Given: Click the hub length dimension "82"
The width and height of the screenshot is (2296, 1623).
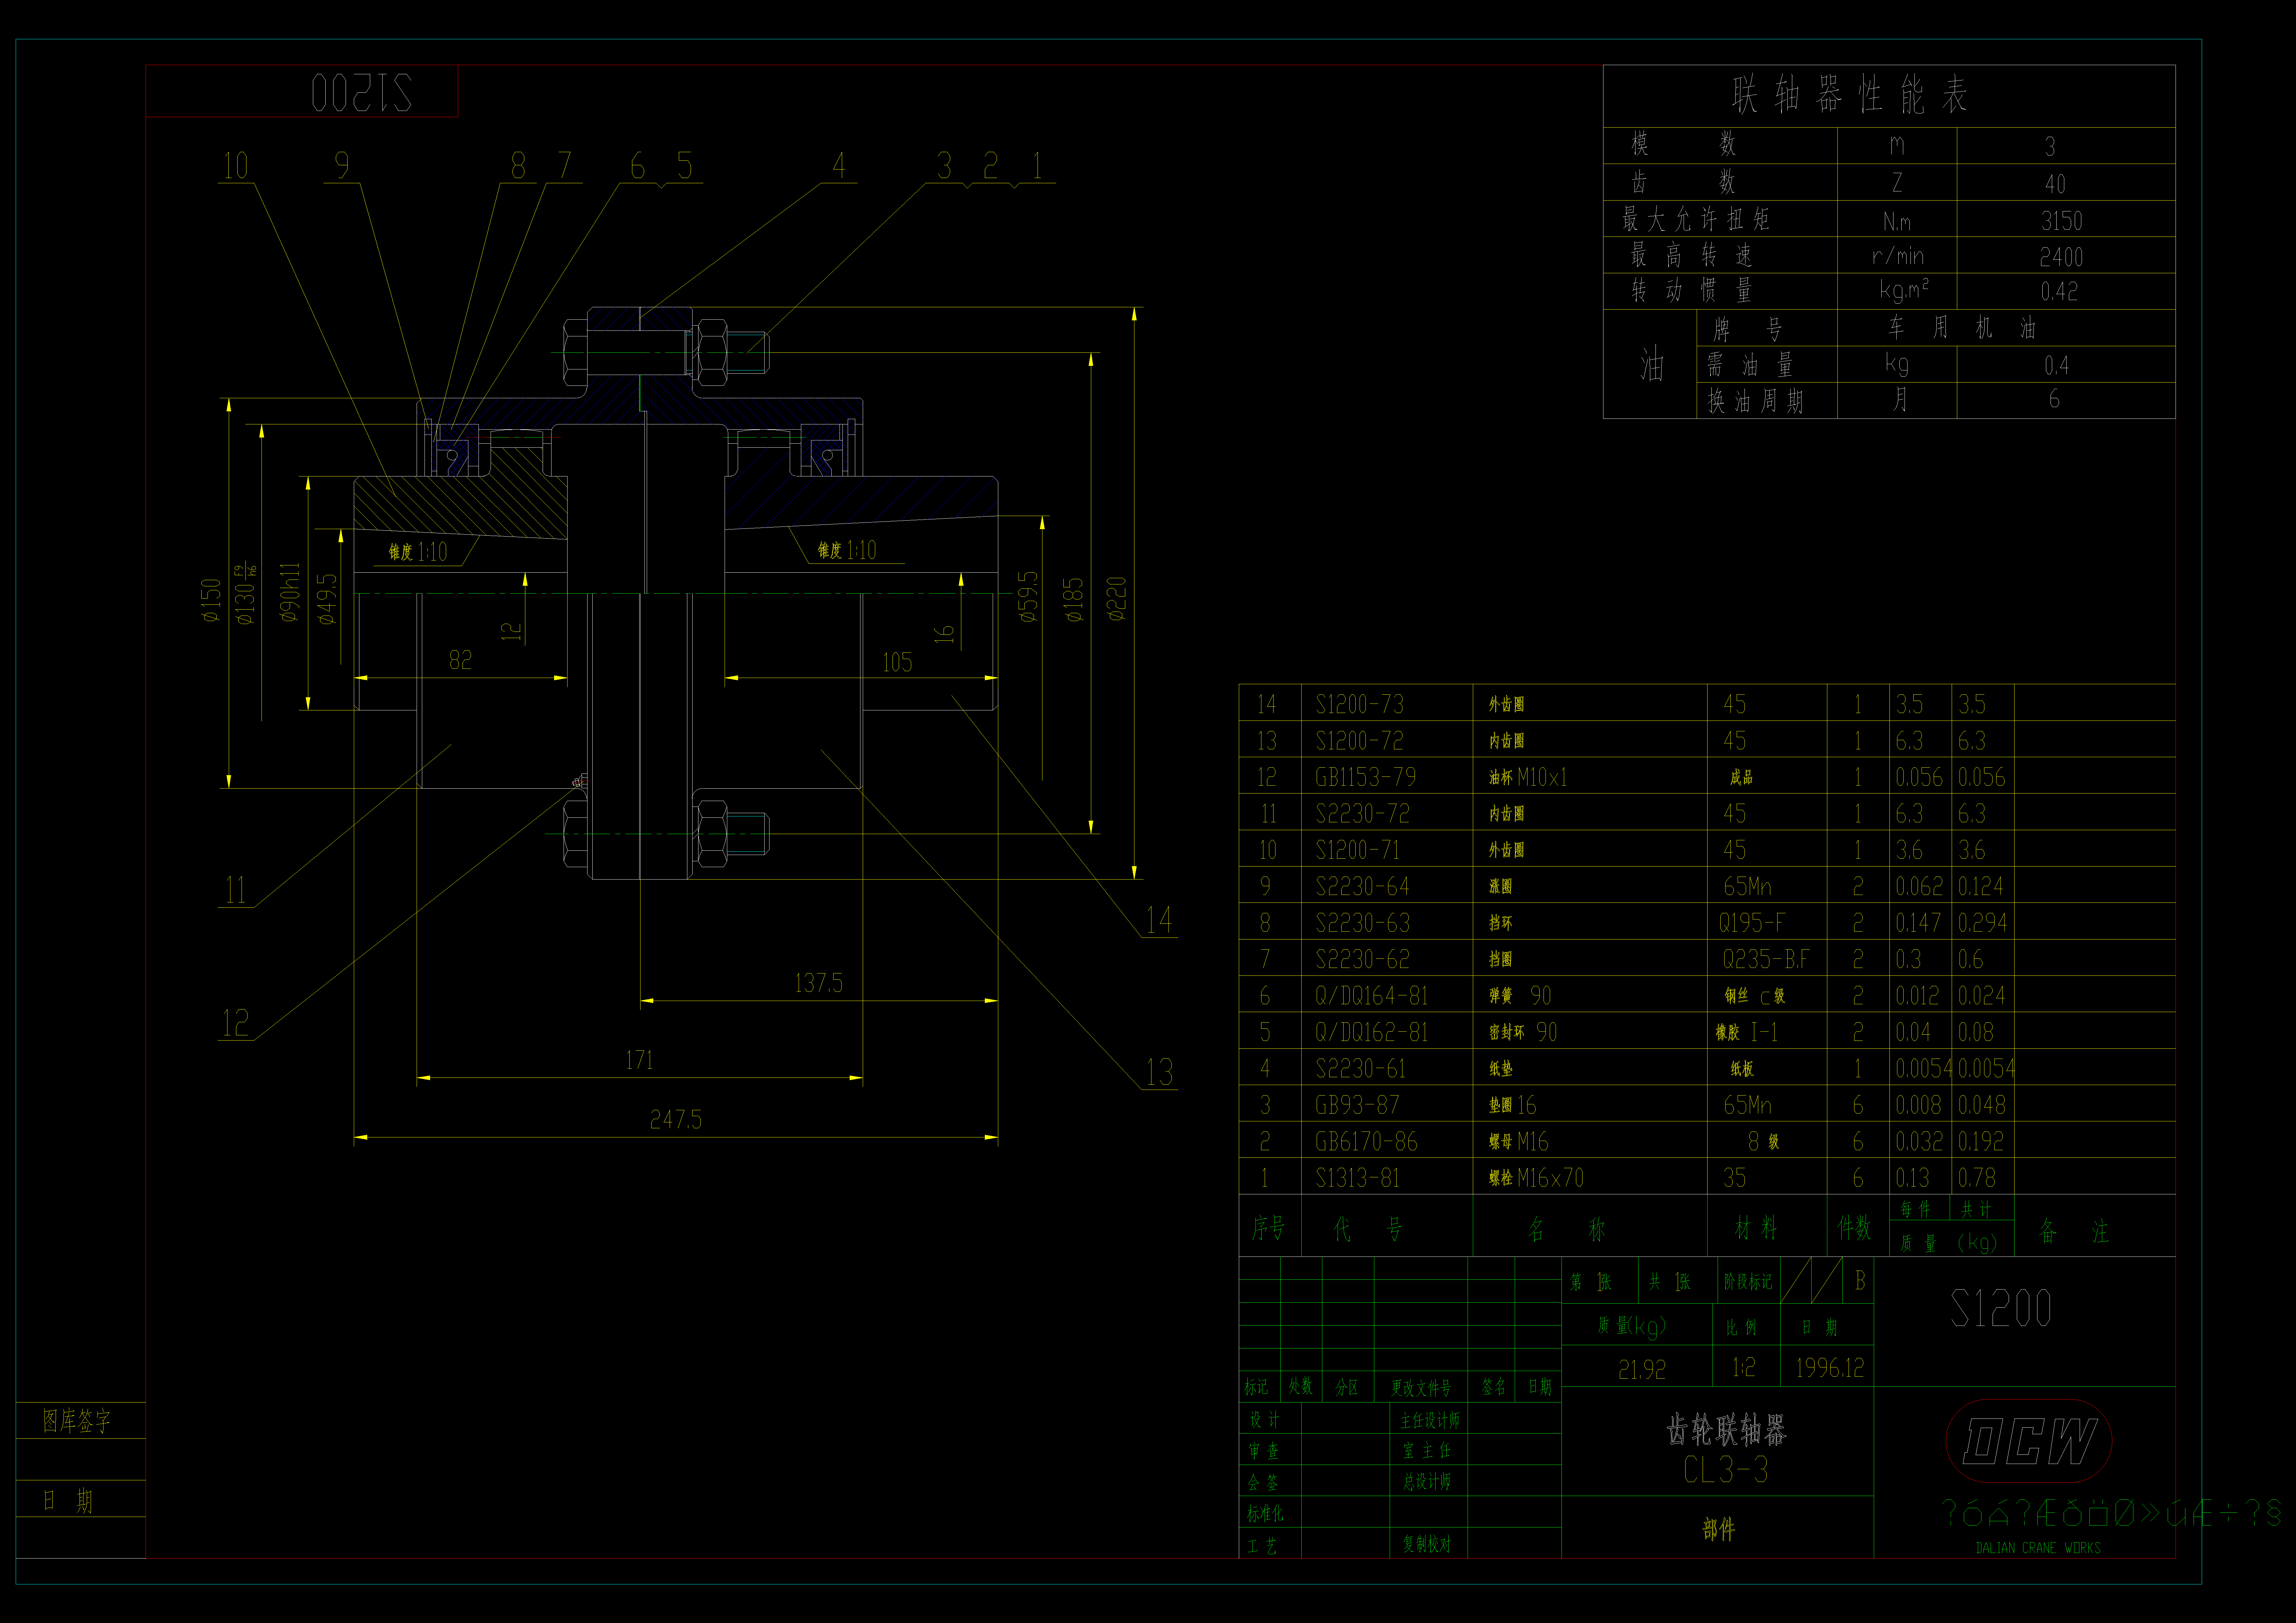Looking at the screenshot, I should click(460, 660).
